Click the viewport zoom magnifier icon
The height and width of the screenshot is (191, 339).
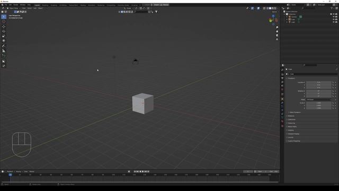click(x=277, y=28)
